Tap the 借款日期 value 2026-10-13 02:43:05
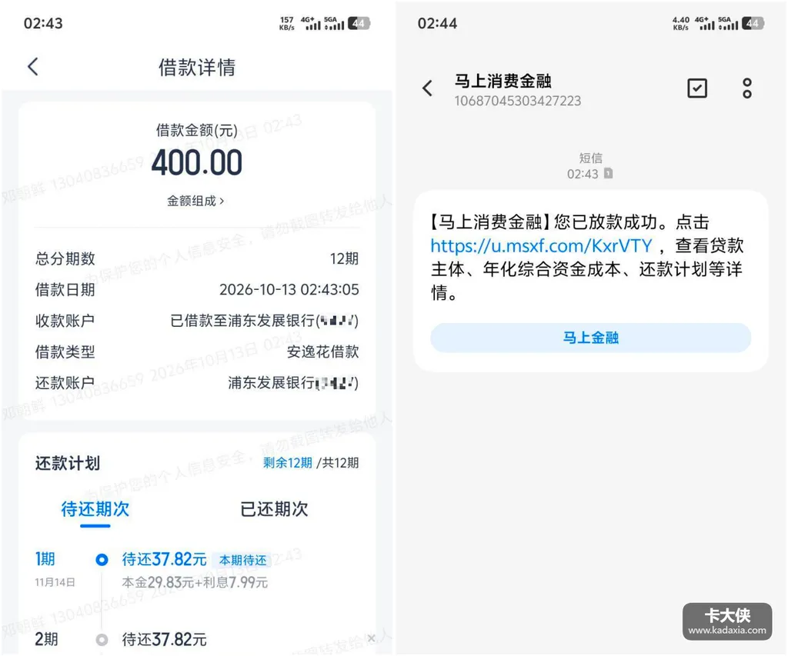 pos(289,290)
